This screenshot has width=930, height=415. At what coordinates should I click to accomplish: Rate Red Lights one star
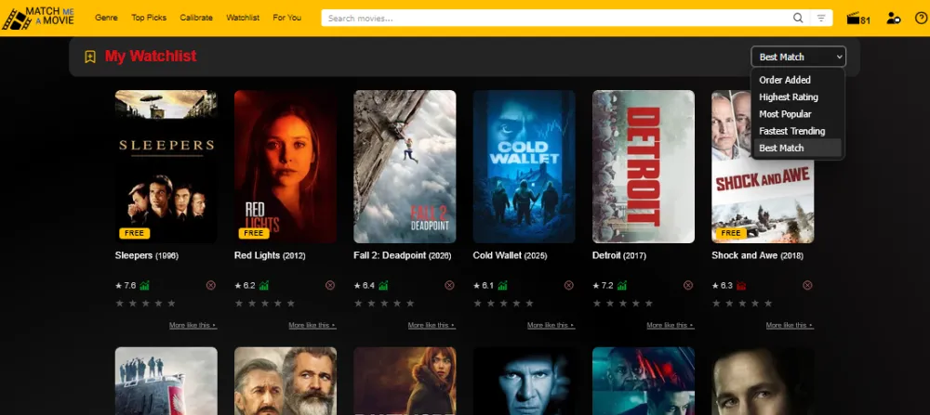(x=239, y=303)
